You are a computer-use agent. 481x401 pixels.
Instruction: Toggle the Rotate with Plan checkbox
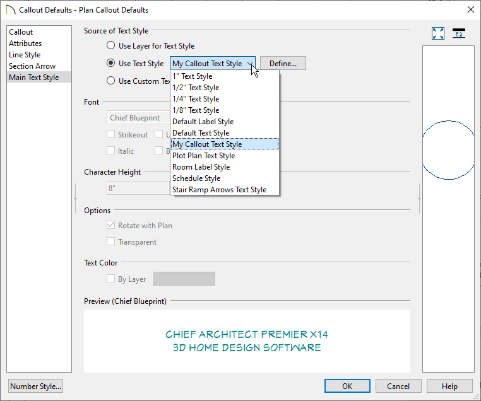[x=110, y=225]
